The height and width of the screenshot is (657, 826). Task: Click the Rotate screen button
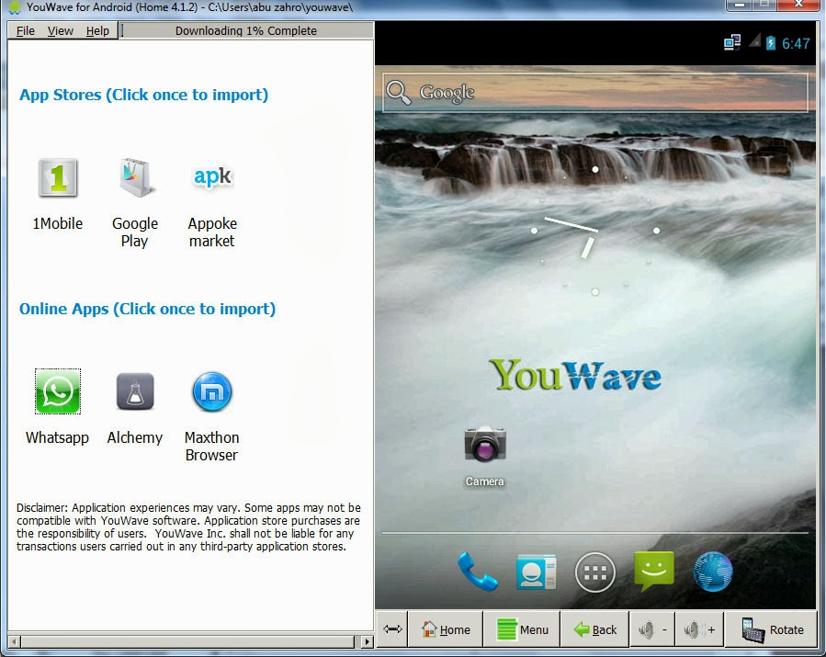click(772, 629)
